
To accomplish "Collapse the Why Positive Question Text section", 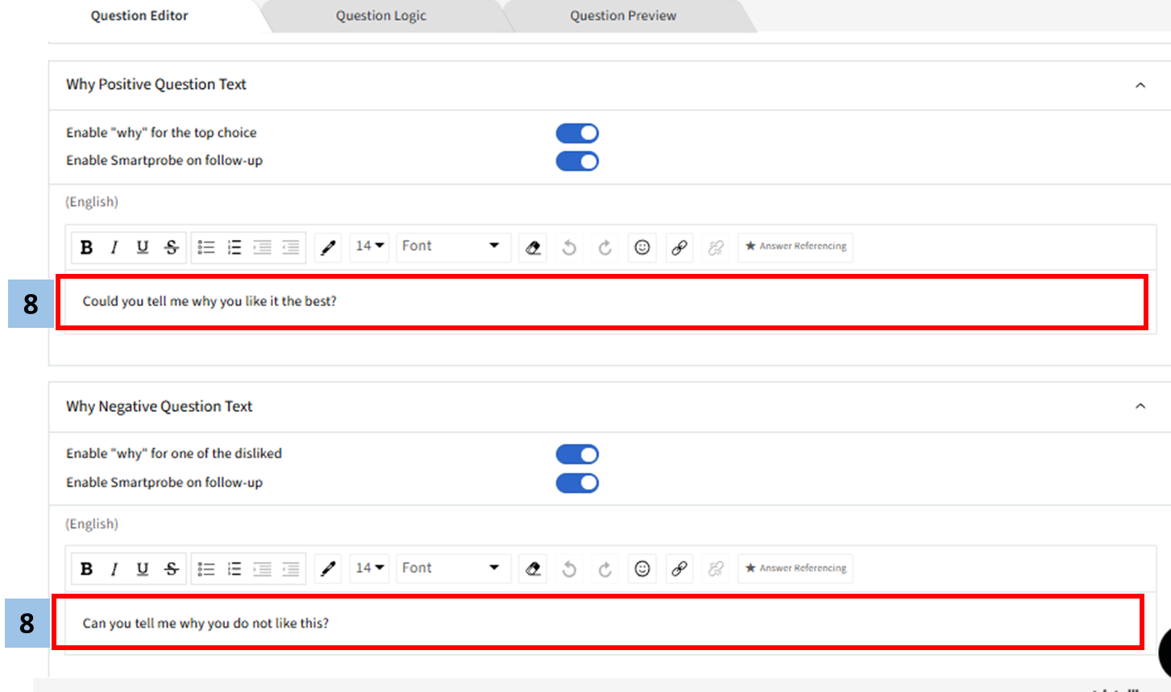I will 1140,85.
